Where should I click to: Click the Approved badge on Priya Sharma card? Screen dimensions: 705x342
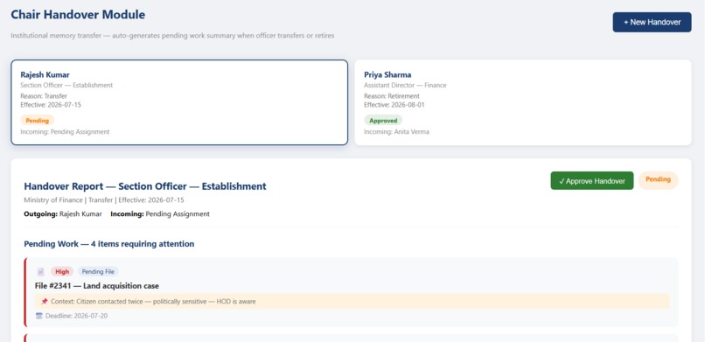tap(383, 121)
